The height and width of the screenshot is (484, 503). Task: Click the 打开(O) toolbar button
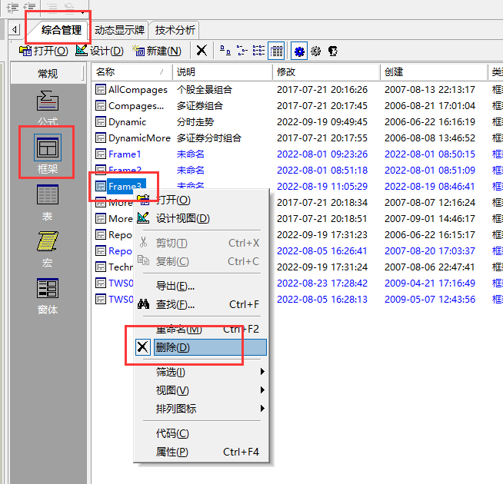pyautogui.click(x=43, y=51)
